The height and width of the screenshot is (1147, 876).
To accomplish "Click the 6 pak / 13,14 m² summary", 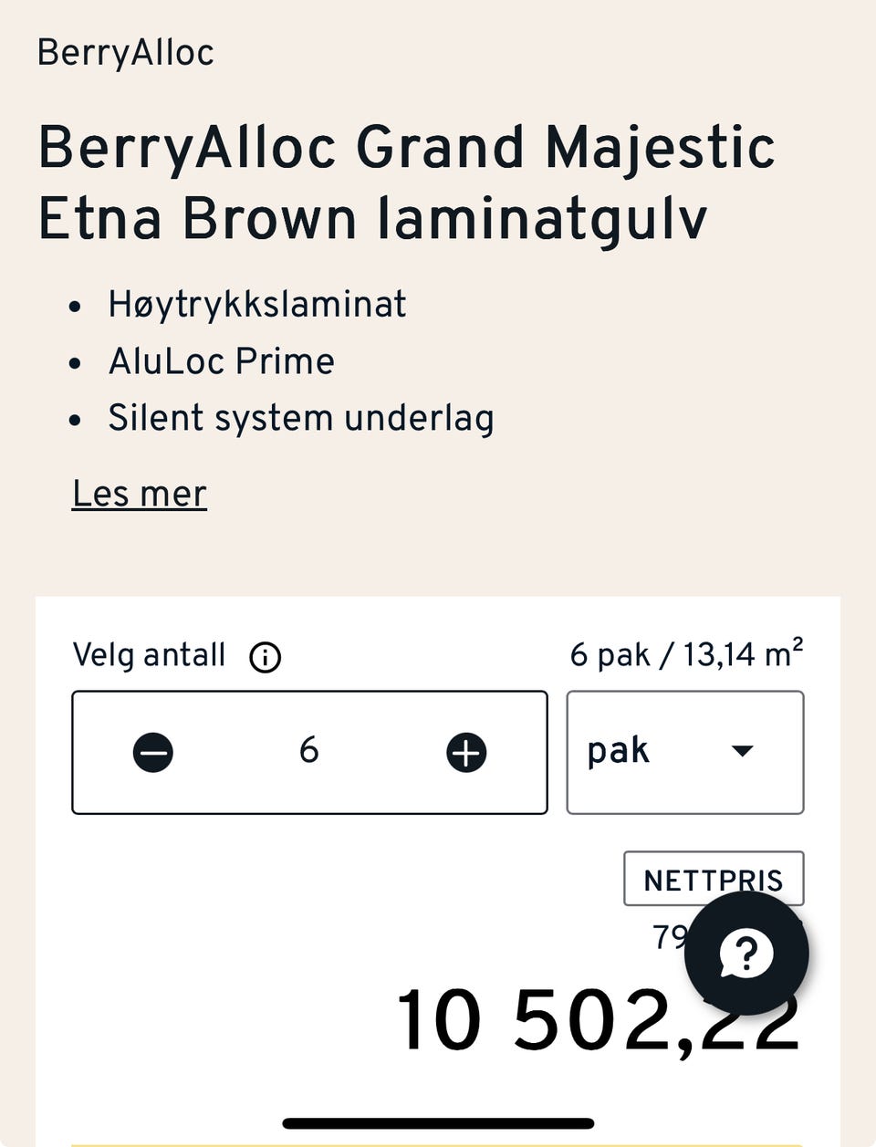I will (686, 654).
